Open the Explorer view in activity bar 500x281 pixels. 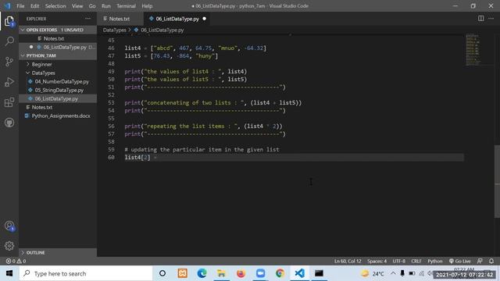tap(9, 21)
